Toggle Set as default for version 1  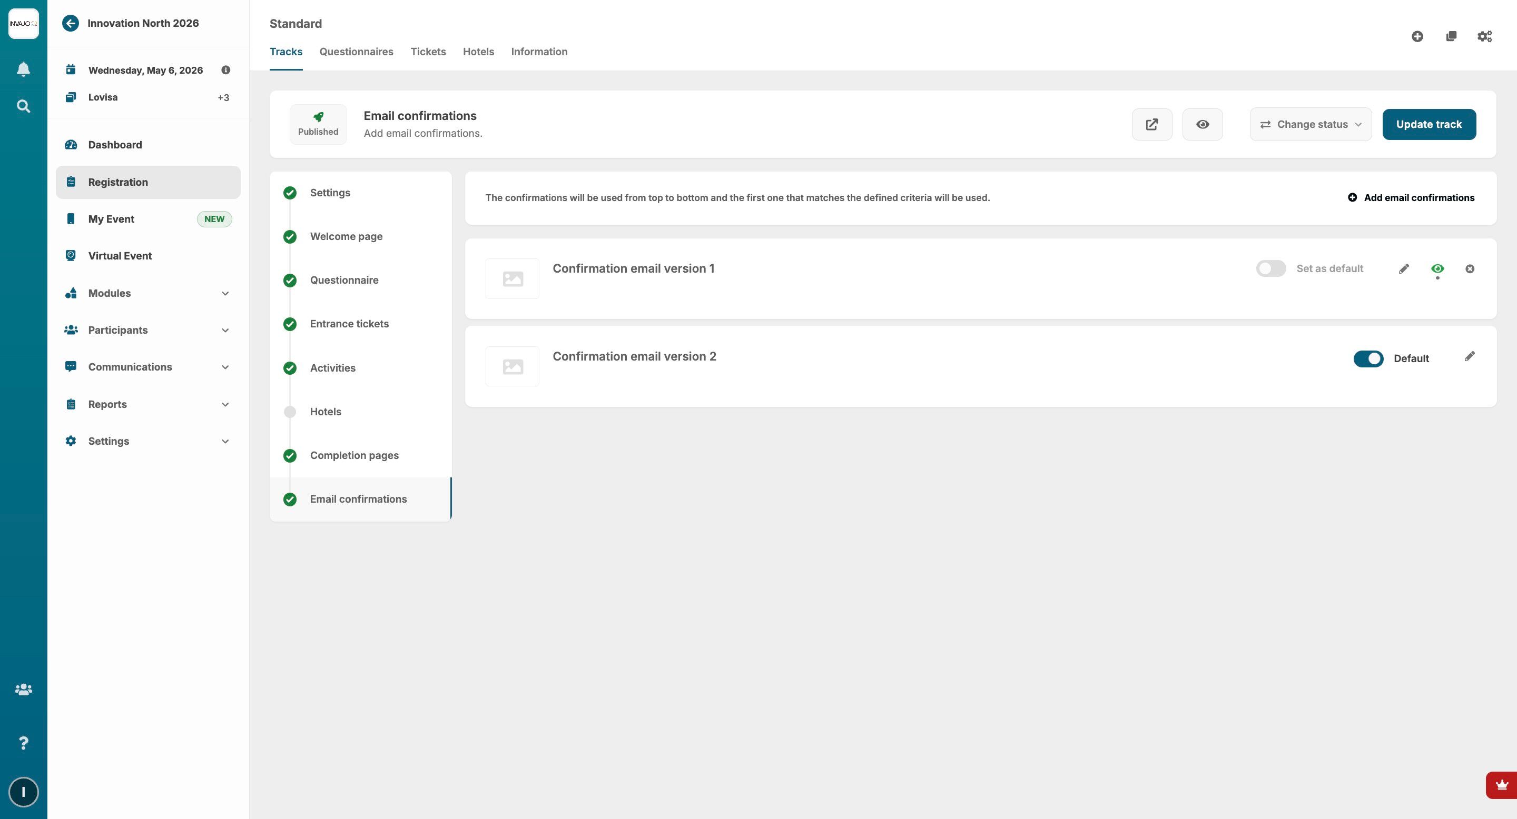1270,269
